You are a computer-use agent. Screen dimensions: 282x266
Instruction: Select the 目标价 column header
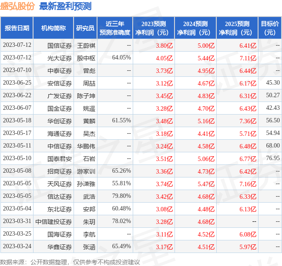pos(270,28)
